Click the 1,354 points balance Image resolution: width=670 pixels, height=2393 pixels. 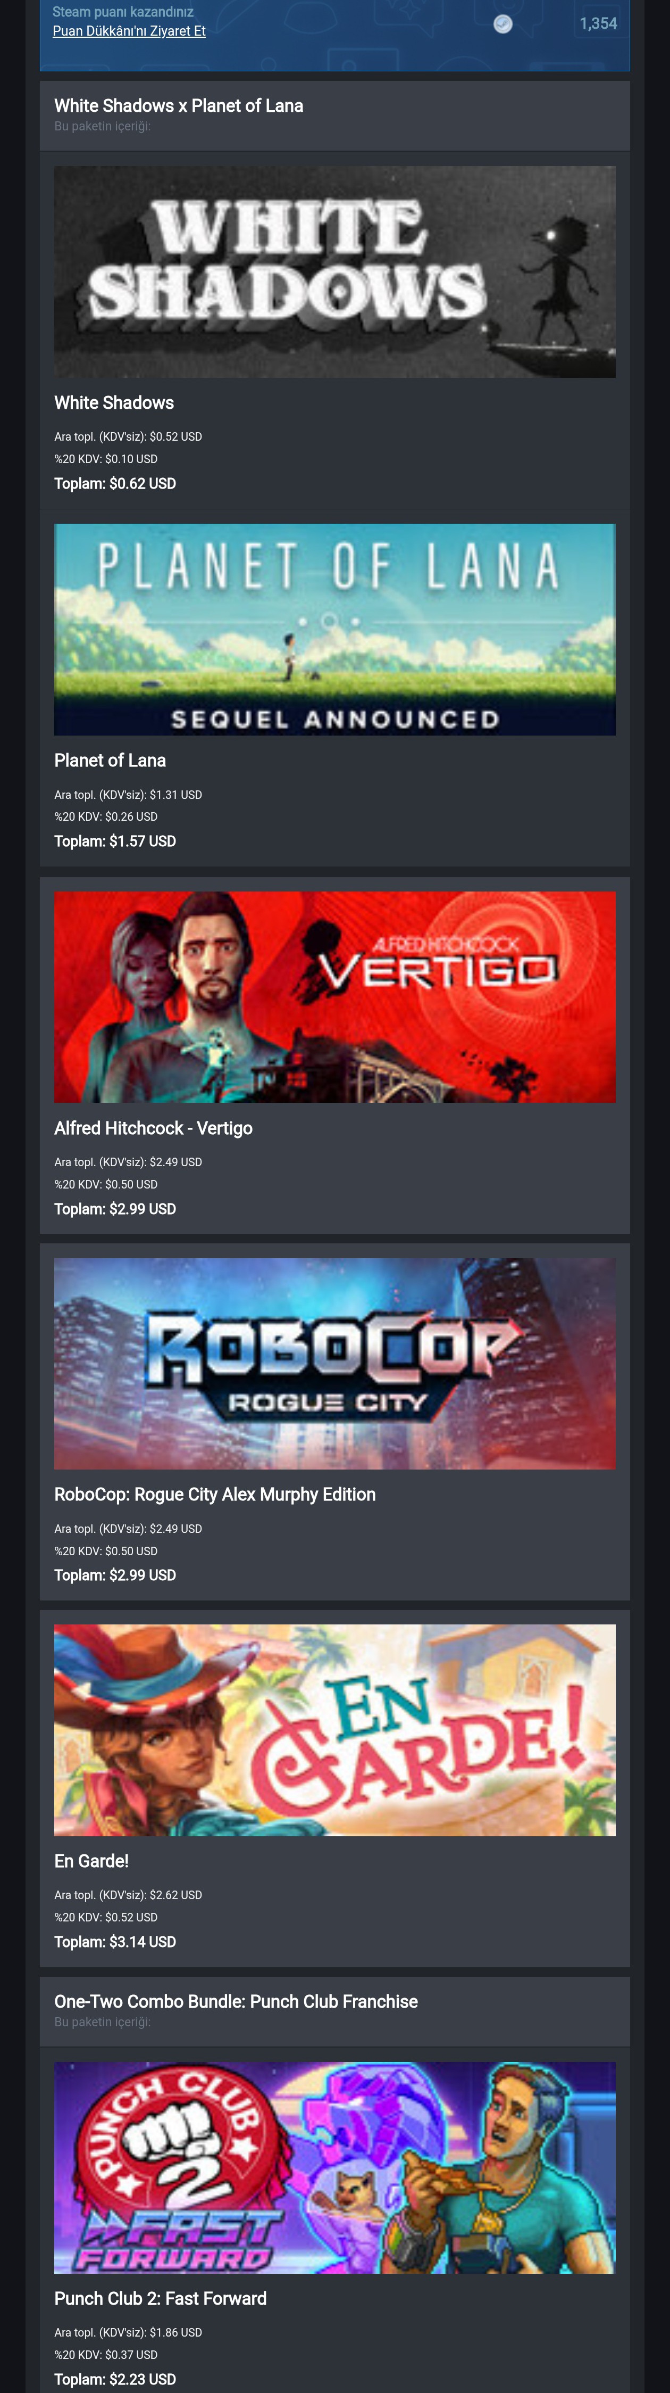(x=598, y=23)
